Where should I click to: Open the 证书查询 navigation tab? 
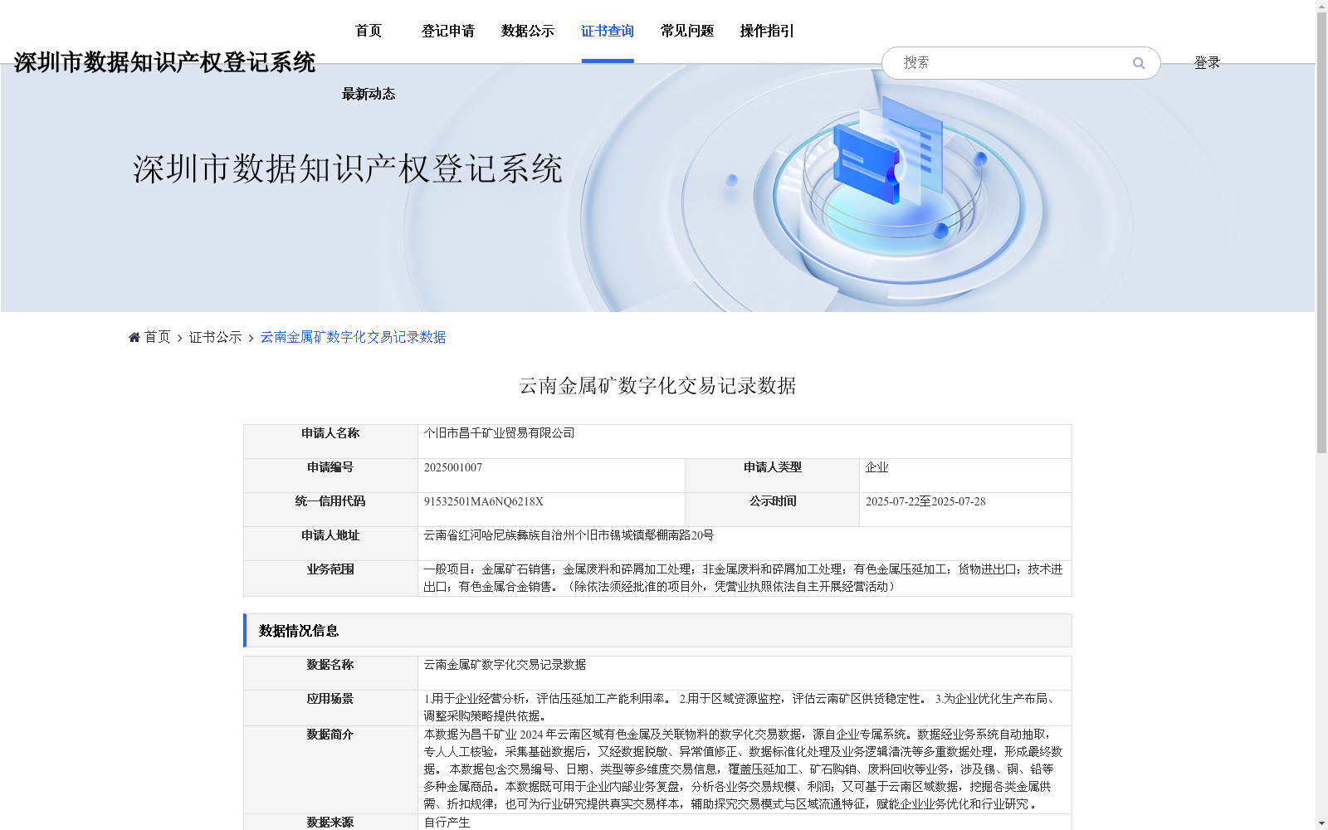tap(608, 31)
